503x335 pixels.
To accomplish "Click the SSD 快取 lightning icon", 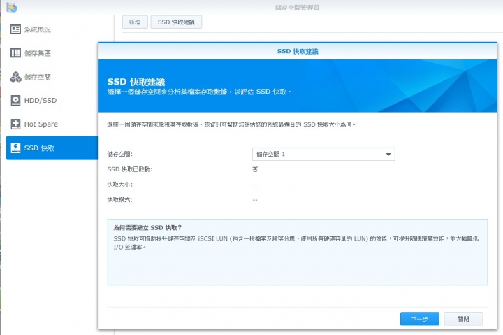I will 15,148.
